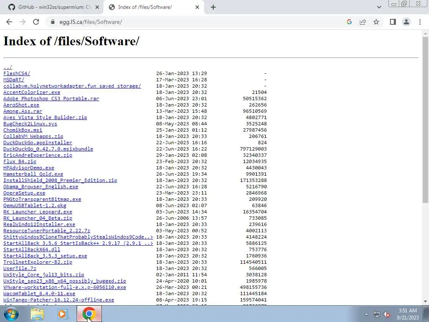429x322 pixels.
Task: Download Obama Browser English.exe
Action: (x=41, y=187)
